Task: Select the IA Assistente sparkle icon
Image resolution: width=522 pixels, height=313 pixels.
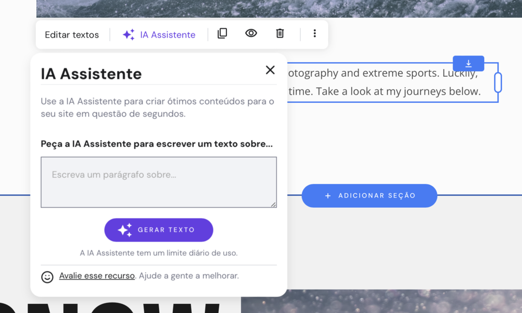Action: pos(128,34)
